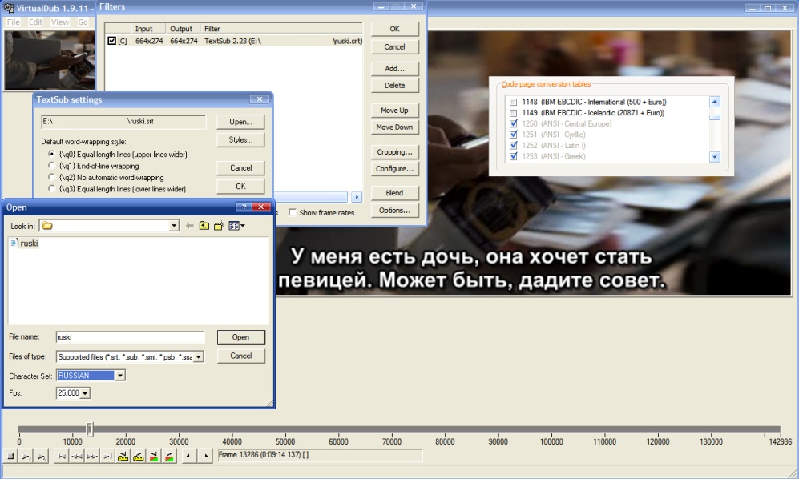Click the VirtualDub application icon in title bar

(x=8, y=8)
